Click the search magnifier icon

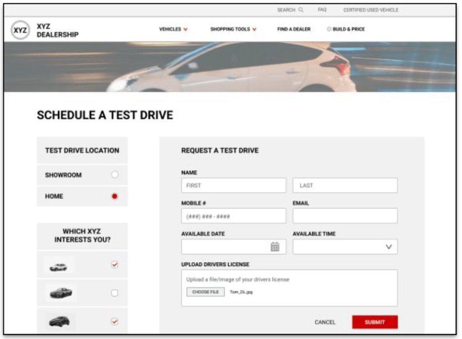pyautogui.click(x=301, y=10)
